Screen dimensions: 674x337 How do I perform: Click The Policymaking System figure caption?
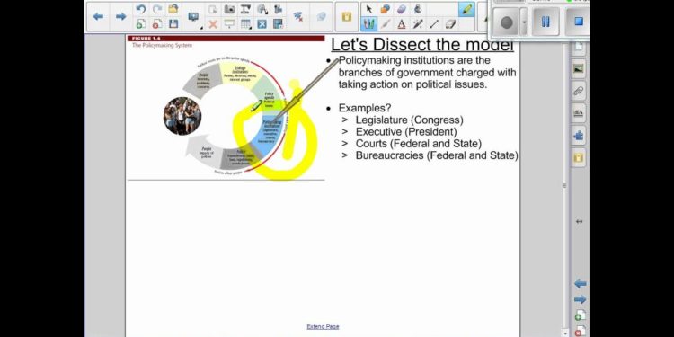(162, 45)
